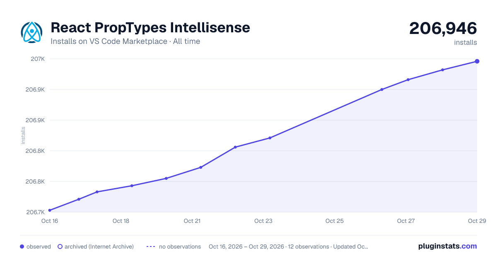
Task: Click the Oct 16 x-axis label
Action: pyautogui.click(x=50, y=221)
